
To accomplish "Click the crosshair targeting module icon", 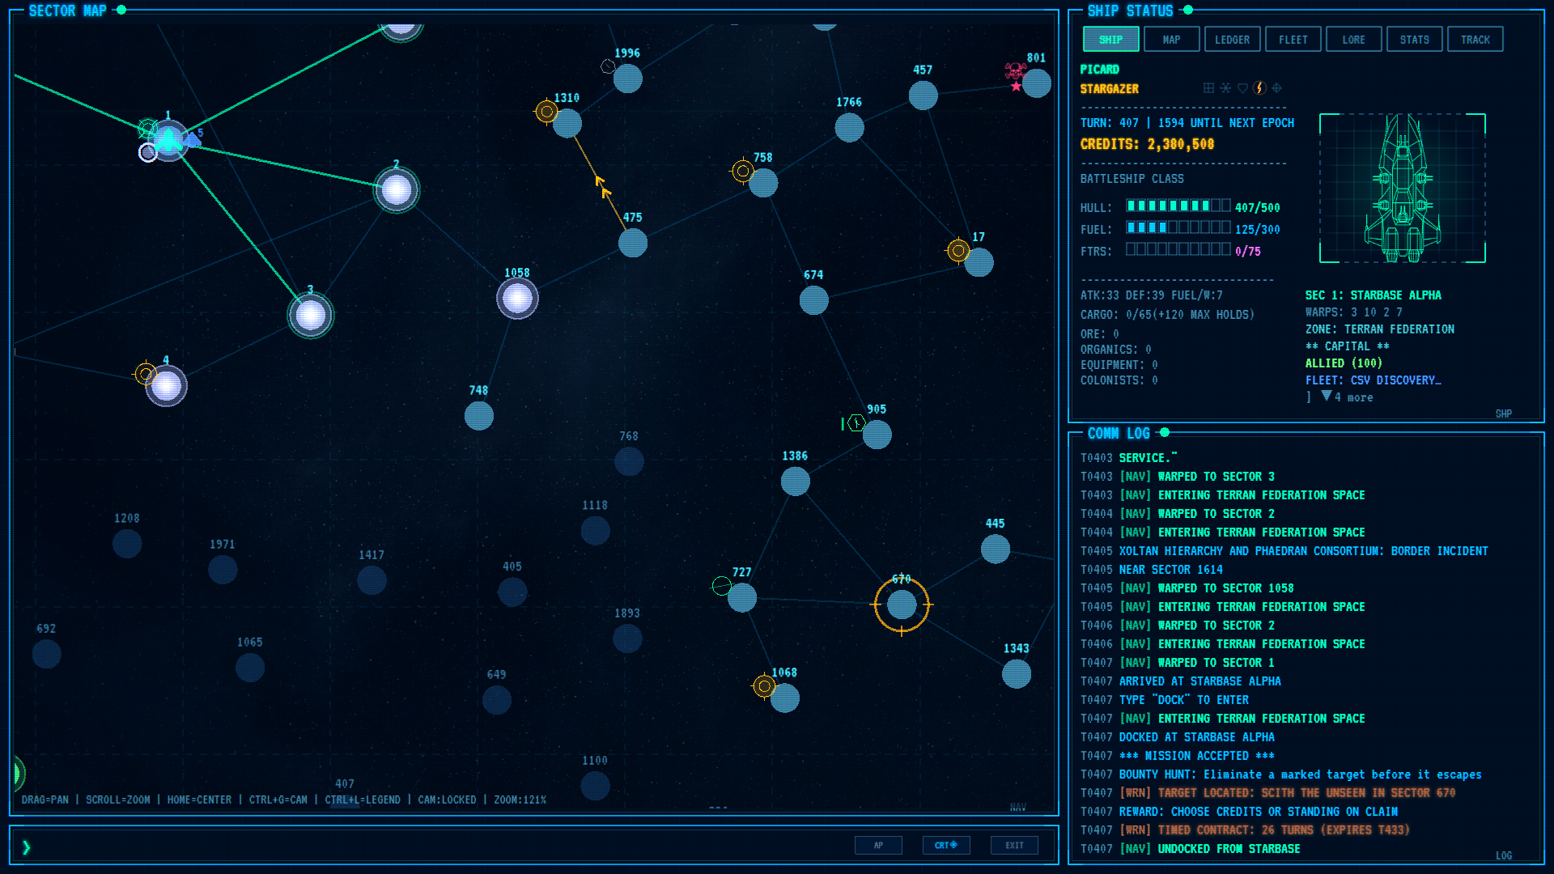I will (x=1276, y=88).
